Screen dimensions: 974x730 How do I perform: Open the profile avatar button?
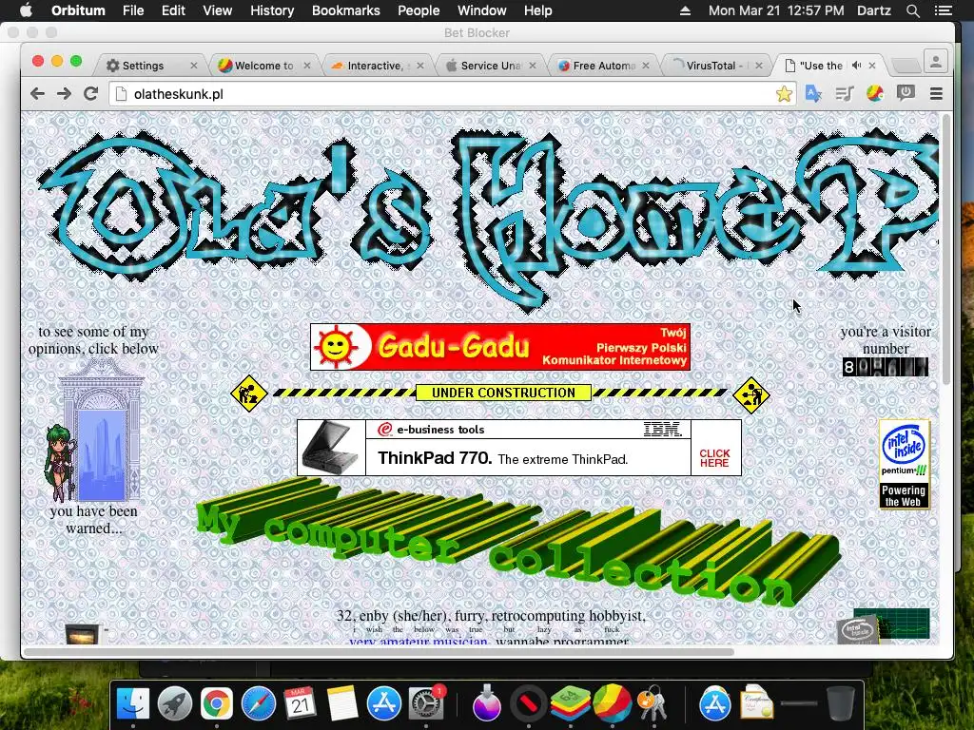pyautogui.click(x=936, y=62)
